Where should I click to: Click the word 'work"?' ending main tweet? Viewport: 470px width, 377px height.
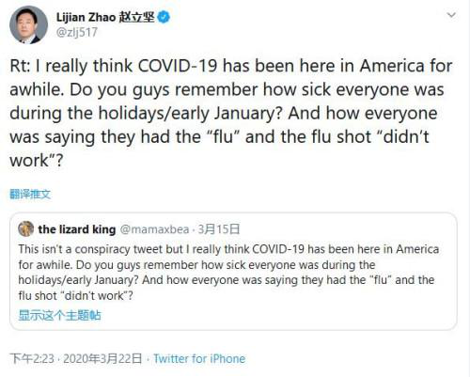click(37, 160)
